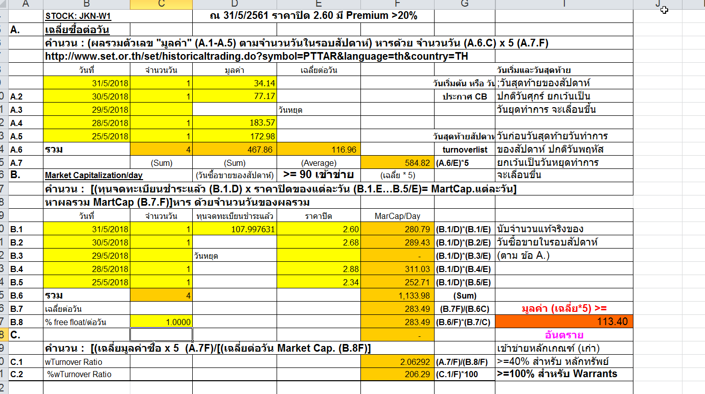This screenshot has width=705, height=394.
Task: Click the ">= 90 เข้าข่าย" cell
Action: click(x=319, y=176)
